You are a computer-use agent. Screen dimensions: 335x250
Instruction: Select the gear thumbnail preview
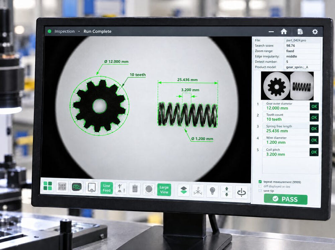pyautogui.click(x=276, y=86)
